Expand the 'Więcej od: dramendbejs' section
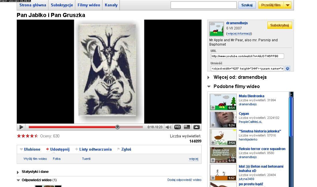 coord(209,77)
